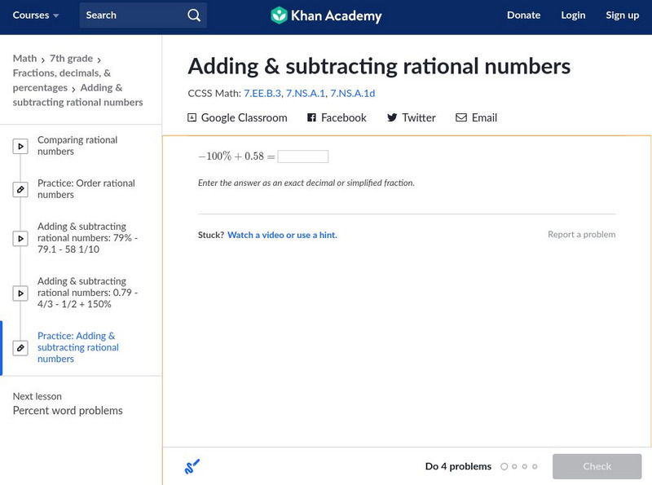Click the search magnifier icon

click(193, 15)
